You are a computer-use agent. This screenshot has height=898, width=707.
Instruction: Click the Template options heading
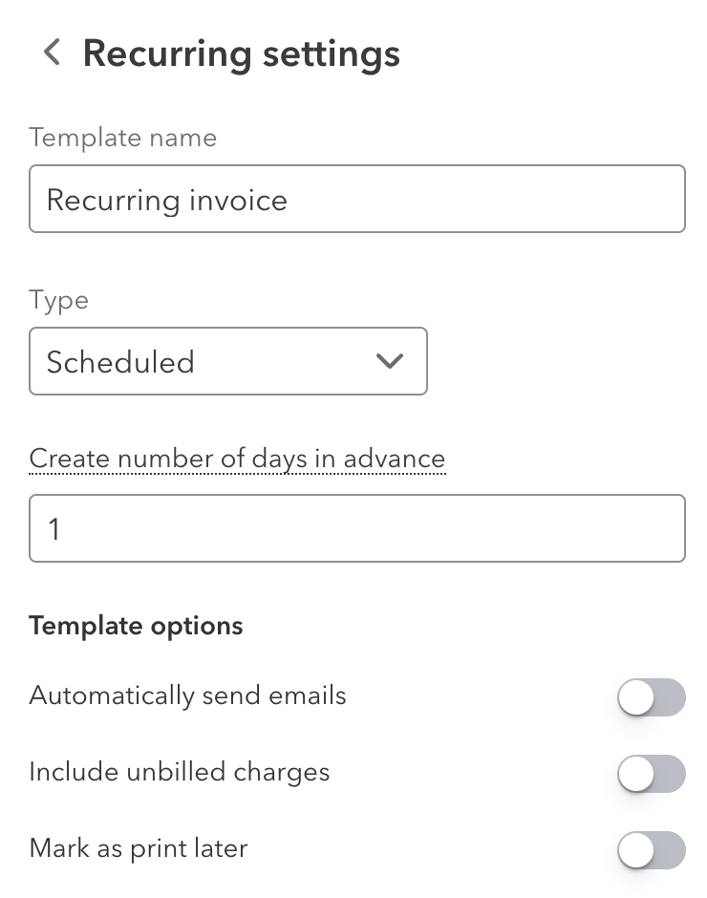(136, 626)
